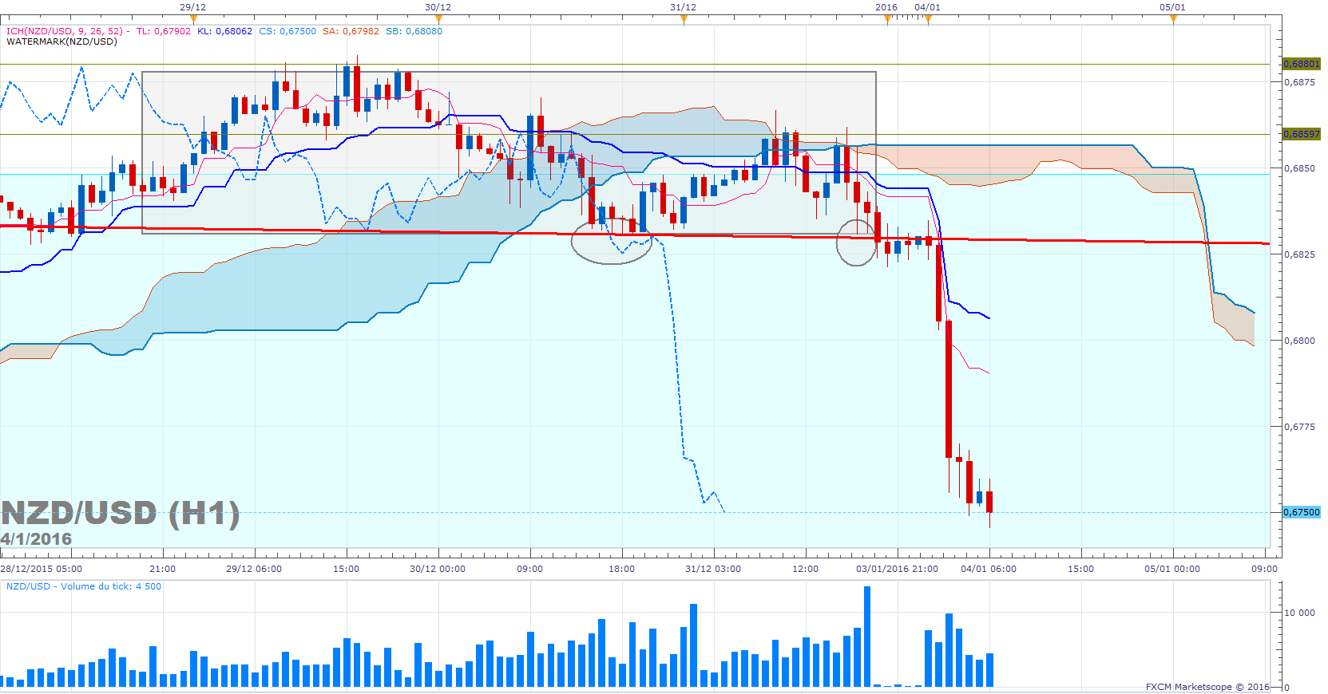Click the orange date marker under 30/12

(x=438, y=19)
